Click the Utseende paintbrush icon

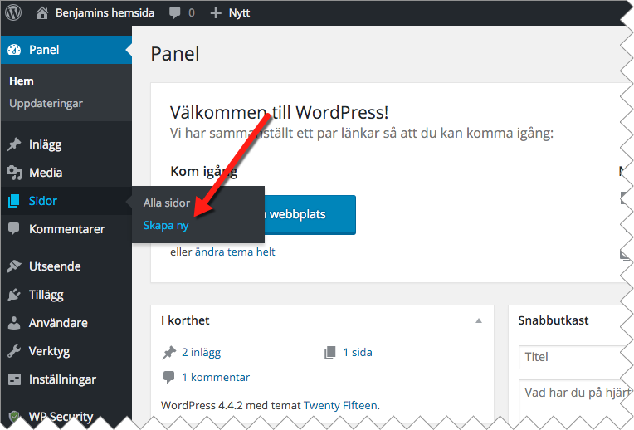click(x=14, y=266)
